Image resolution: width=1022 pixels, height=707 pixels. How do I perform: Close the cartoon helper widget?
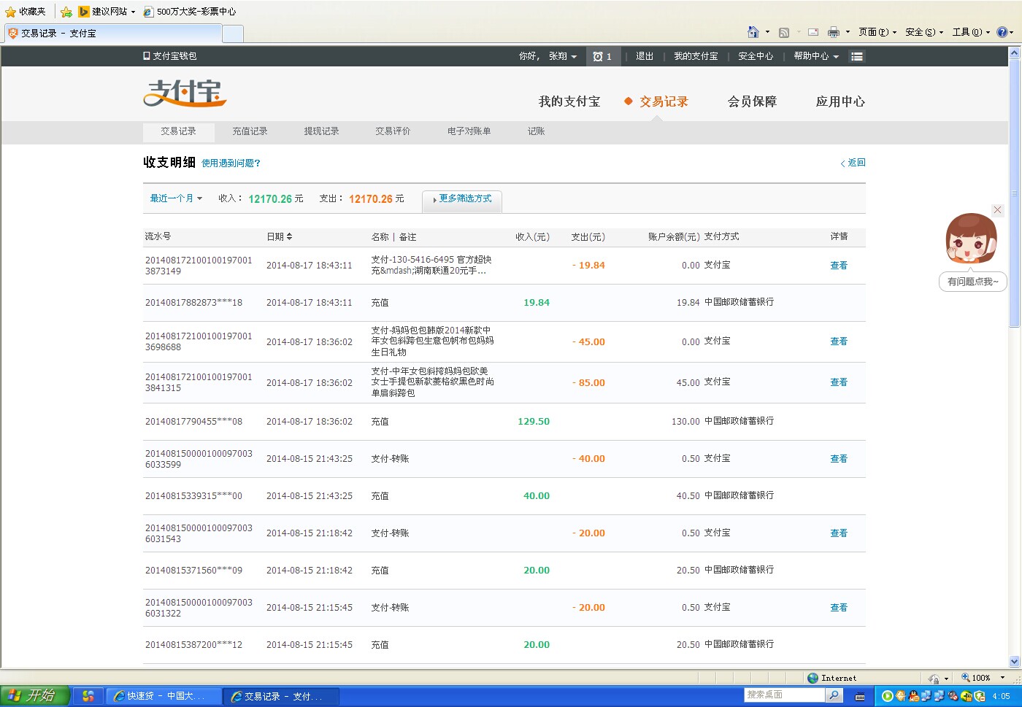tap(997, 210)
